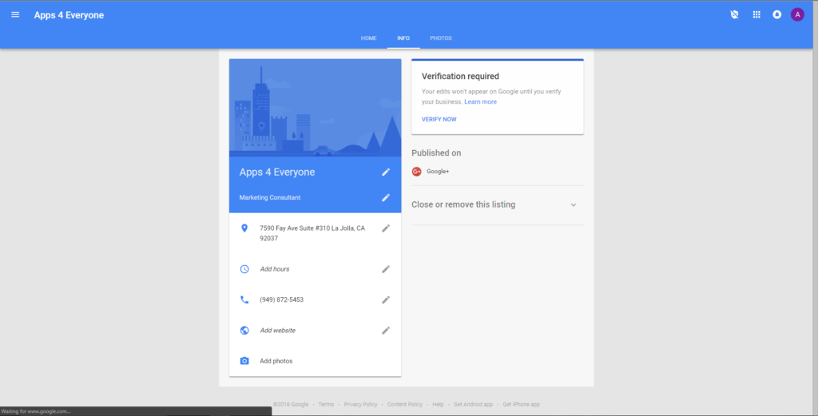Image resolution: width=818 pixels, height=416 pixels.
Task: Click Get Android app link
Action: pyautogui.click(x=473, y=405)
